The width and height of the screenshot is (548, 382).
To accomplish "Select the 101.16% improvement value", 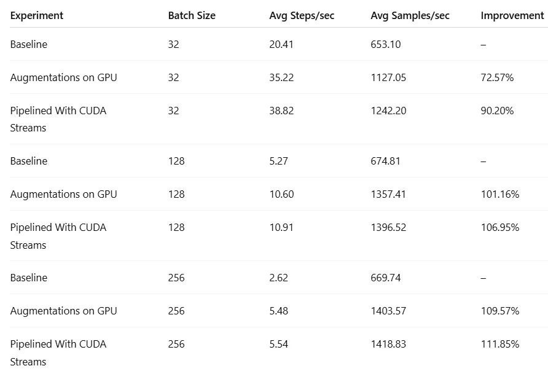I will tap(499, 194).
